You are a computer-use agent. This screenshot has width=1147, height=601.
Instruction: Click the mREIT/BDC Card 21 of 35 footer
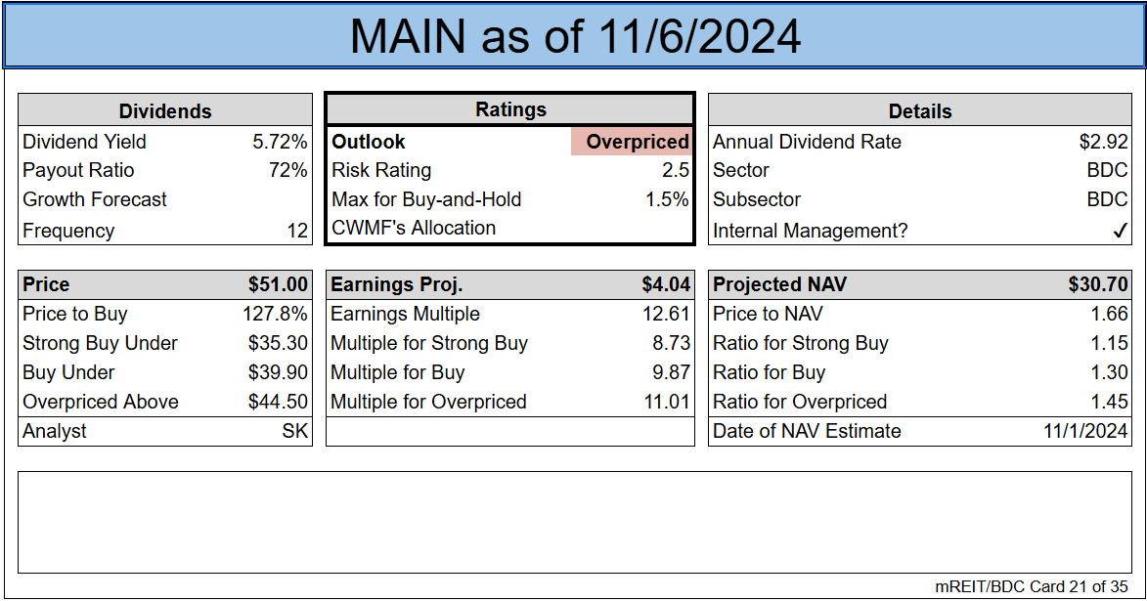[1032, 586]
